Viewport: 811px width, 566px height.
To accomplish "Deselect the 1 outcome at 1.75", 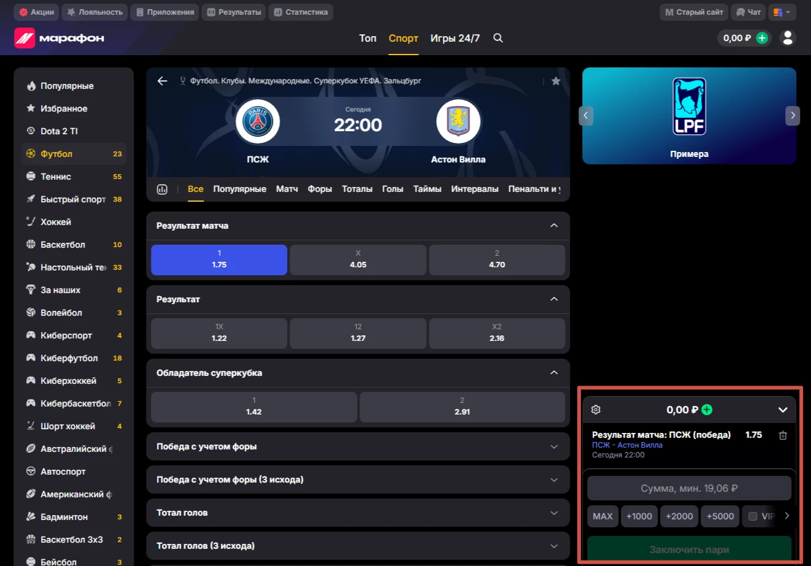I will (x=219, y=259).
